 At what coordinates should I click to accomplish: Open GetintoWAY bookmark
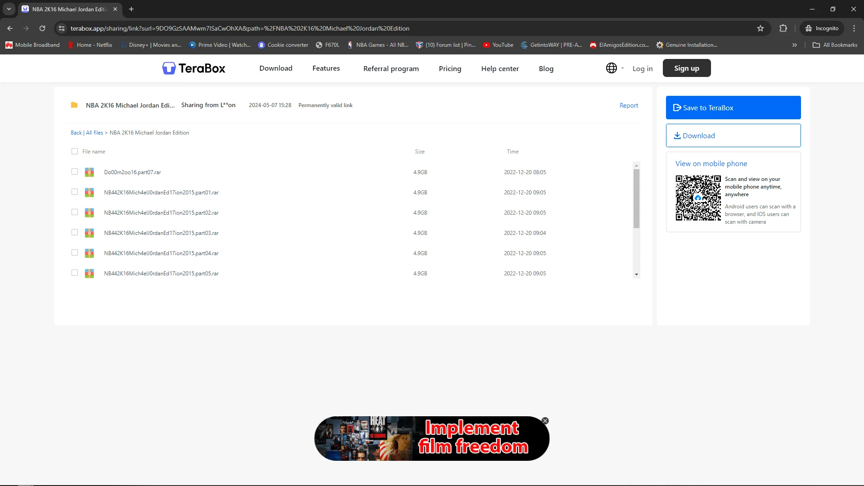pyautogui.click(x=551, y=45)
